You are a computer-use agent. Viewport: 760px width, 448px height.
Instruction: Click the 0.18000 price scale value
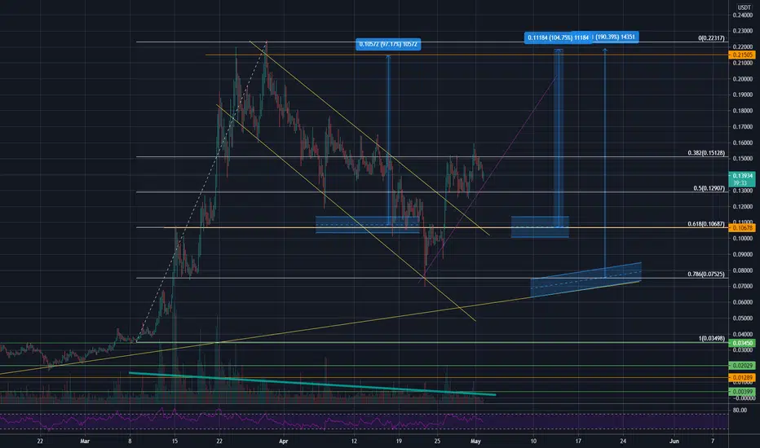[743, 111]
